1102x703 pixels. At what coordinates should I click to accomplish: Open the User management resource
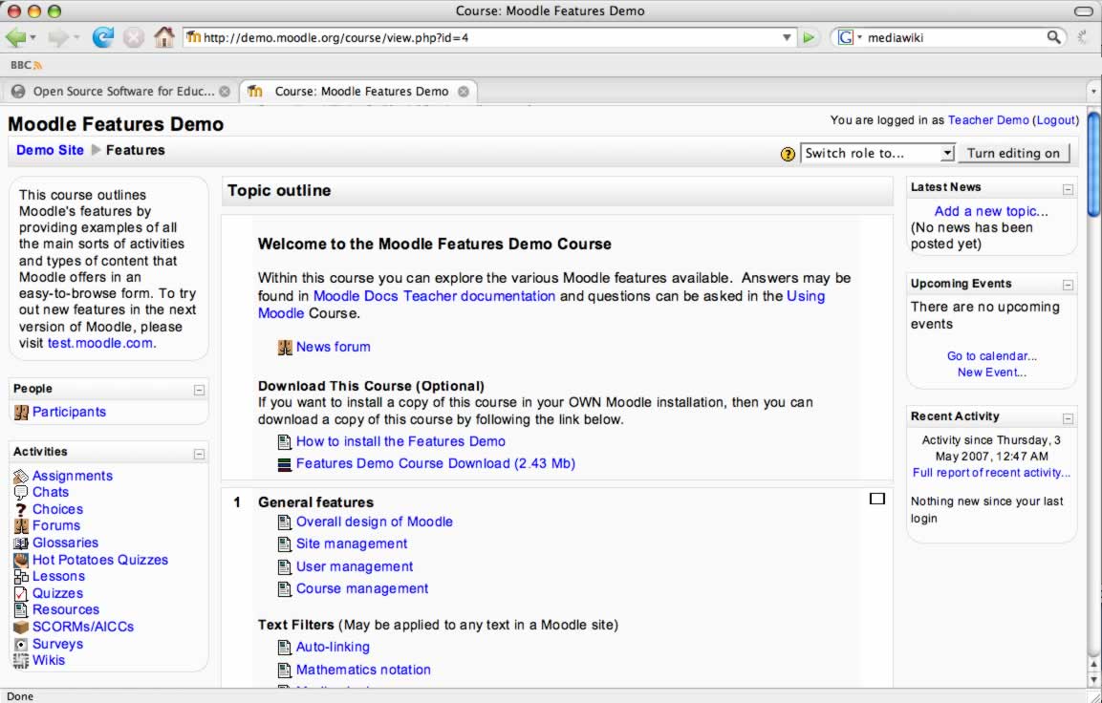[355, 566]
